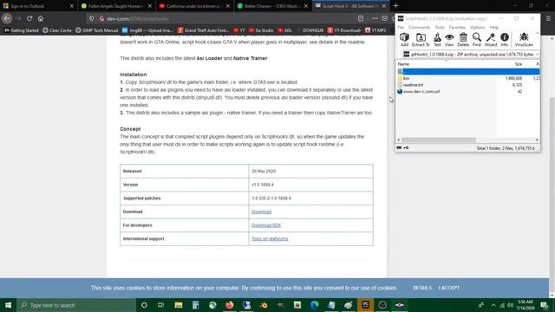Open the GIMP Tools Manual bookmark
Viewport: 555px width, 312px height.
tap(96, 30)
